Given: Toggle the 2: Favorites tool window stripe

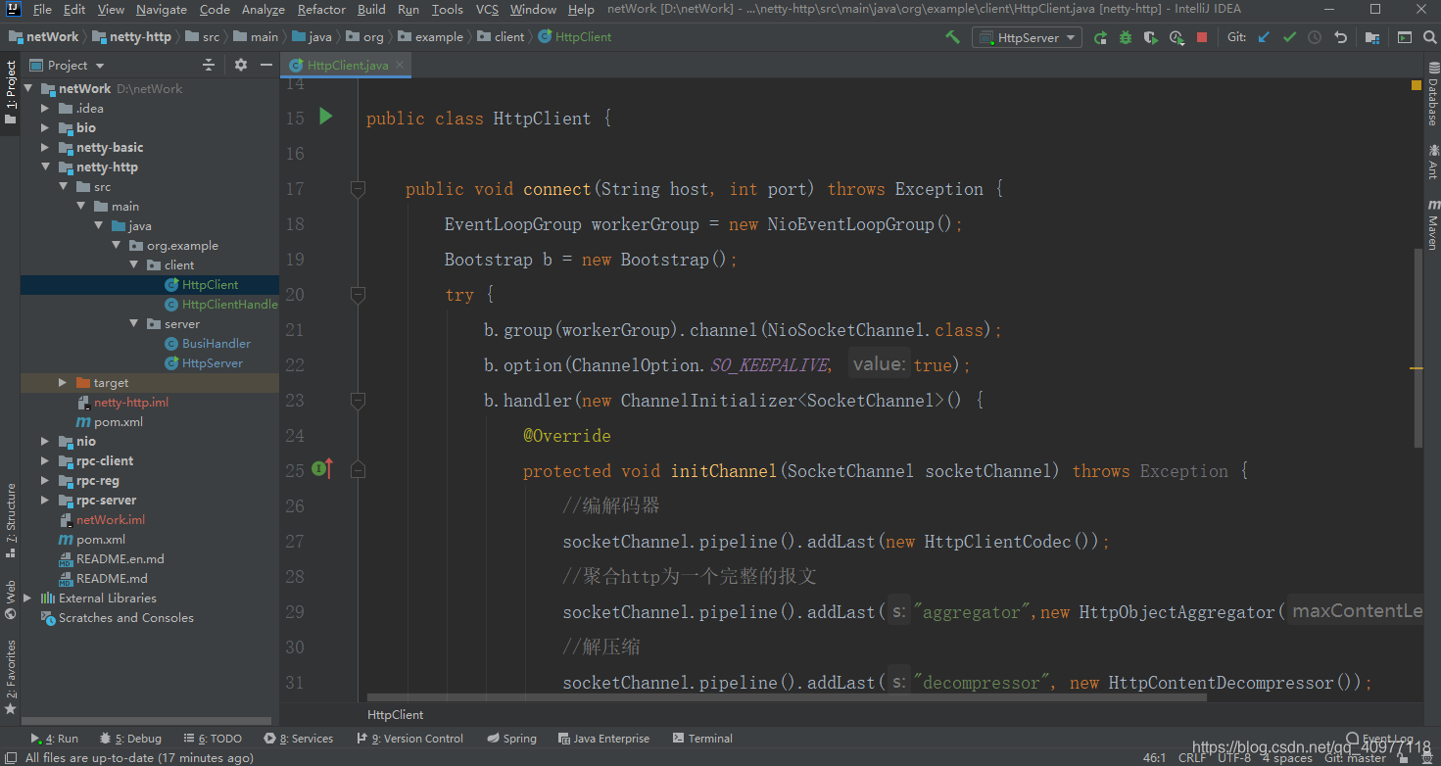Looking at the screenshot, I should [10, 677].
